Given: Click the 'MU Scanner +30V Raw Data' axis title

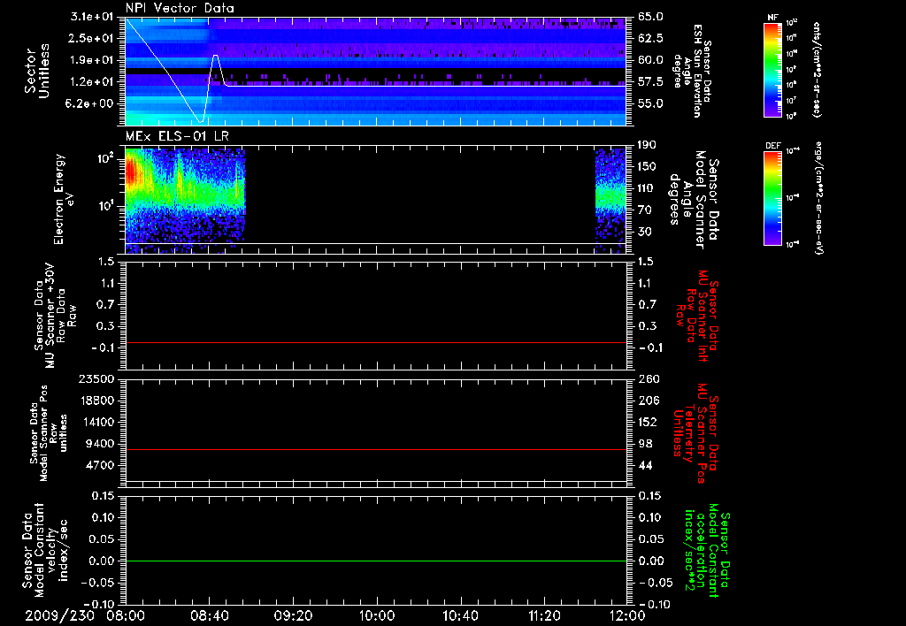Looking at the screenshot, I should point(56,316).
